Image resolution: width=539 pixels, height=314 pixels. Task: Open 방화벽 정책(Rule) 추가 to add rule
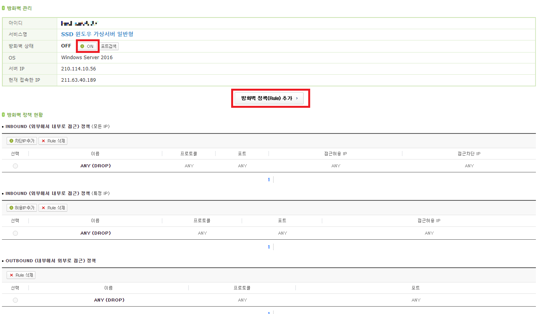point(269,98)
